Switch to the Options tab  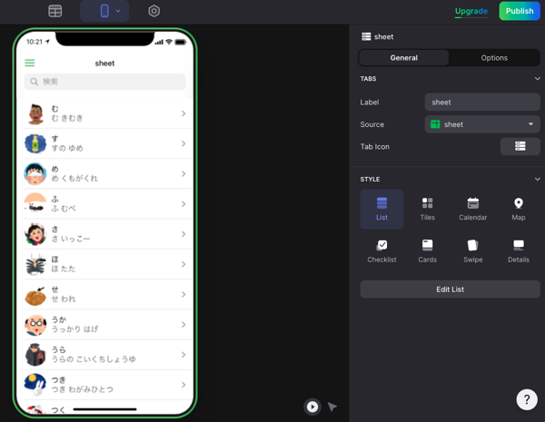(x=494, y=58)
